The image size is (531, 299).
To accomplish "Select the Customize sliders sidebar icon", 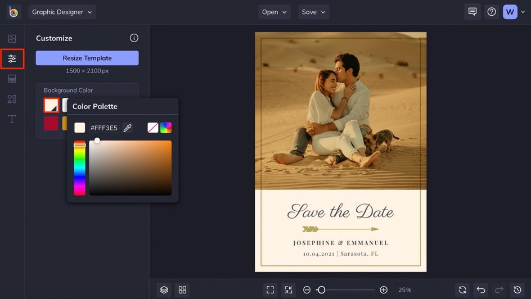I will (12, 58).
